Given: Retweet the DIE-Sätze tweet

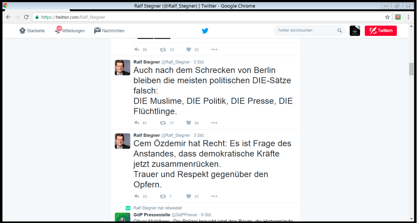Looking at the screenshot, I should click(x=163, y=123).
